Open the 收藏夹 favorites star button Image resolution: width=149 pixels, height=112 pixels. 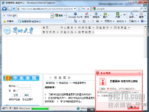point(9,21)
